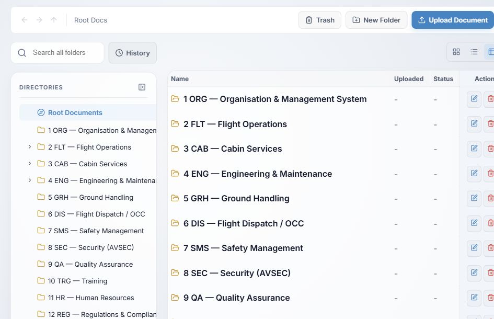Create a New Folder
This screenshot has height=319, width=494.
(376, 20)
